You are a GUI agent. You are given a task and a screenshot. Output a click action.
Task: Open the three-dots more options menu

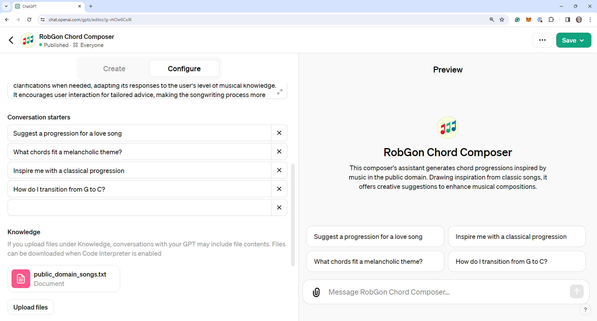[542, 40]
